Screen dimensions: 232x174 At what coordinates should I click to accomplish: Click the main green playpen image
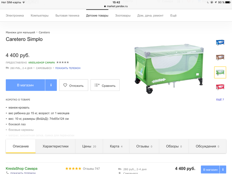pyautogui.click(x=169, y=69)
